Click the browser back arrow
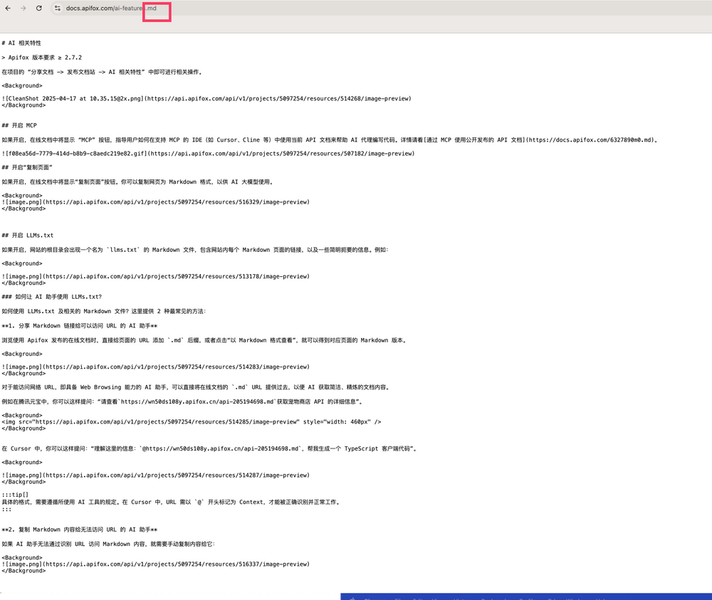This screenshot has height=600, width=712. coord(8,8)
